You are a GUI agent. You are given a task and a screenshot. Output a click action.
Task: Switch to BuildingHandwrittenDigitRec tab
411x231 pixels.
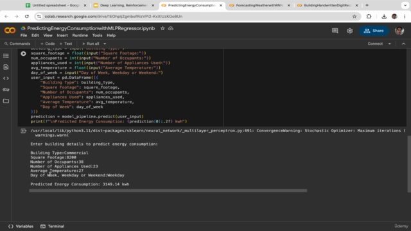point(328,5)
